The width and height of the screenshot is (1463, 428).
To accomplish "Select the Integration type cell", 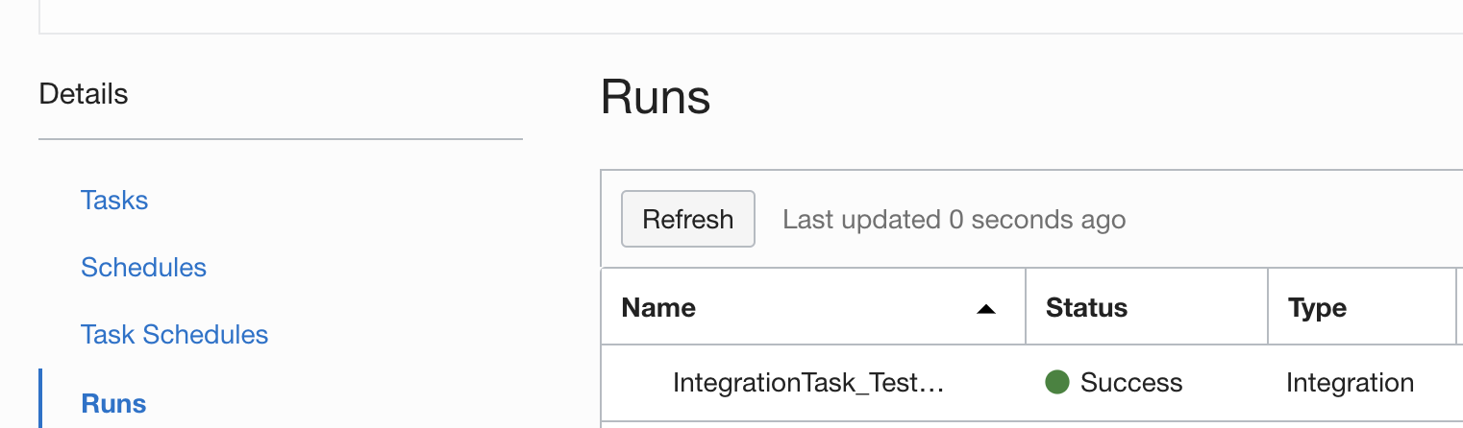I will pos(1350,383).
